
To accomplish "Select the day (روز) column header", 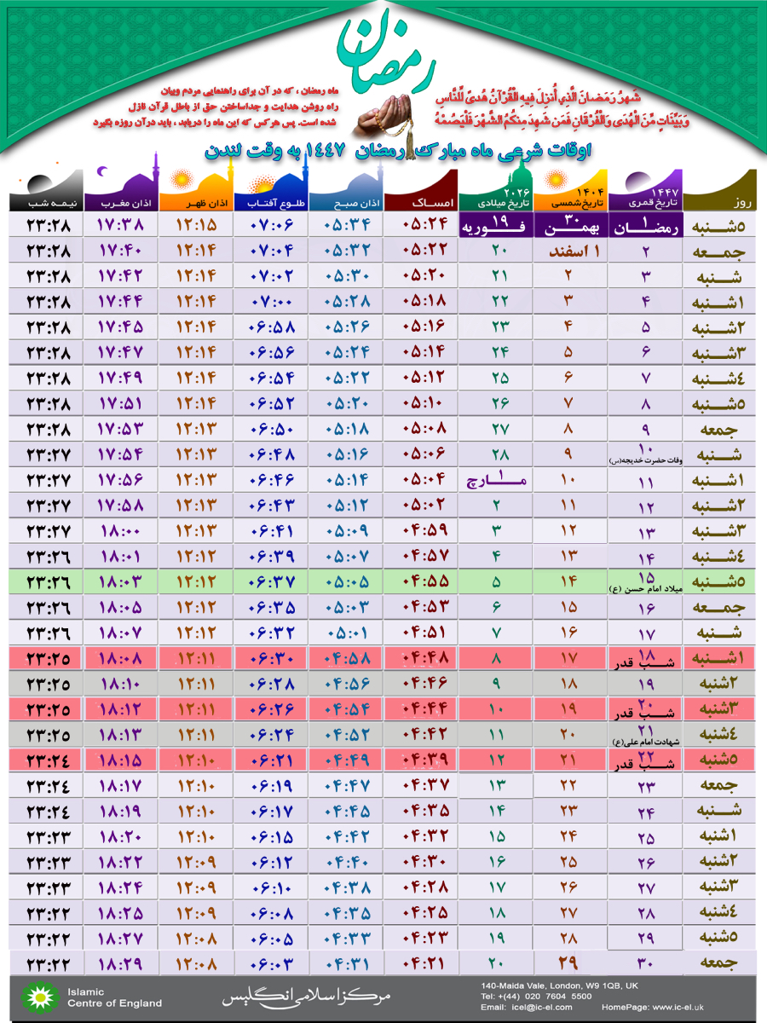I will (x=721, y=203).
